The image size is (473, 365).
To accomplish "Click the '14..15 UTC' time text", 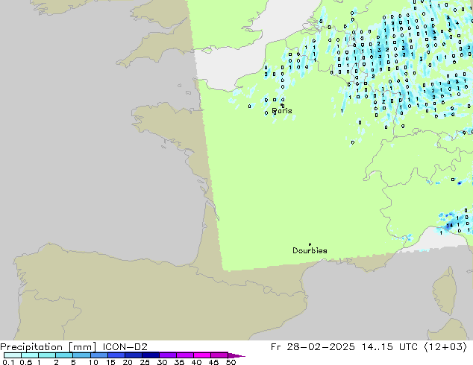I will (x=389, y=347).
